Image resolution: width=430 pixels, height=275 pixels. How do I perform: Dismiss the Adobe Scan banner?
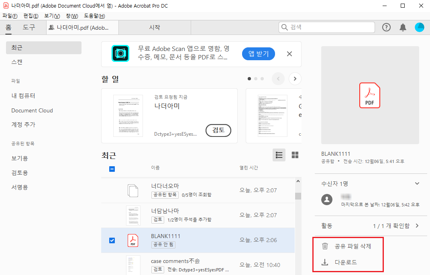pyautogui.click(x=289, y=54)
